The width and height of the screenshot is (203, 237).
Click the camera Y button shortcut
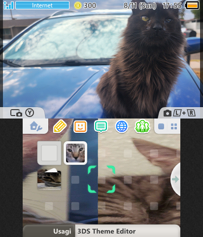point(22,113)
